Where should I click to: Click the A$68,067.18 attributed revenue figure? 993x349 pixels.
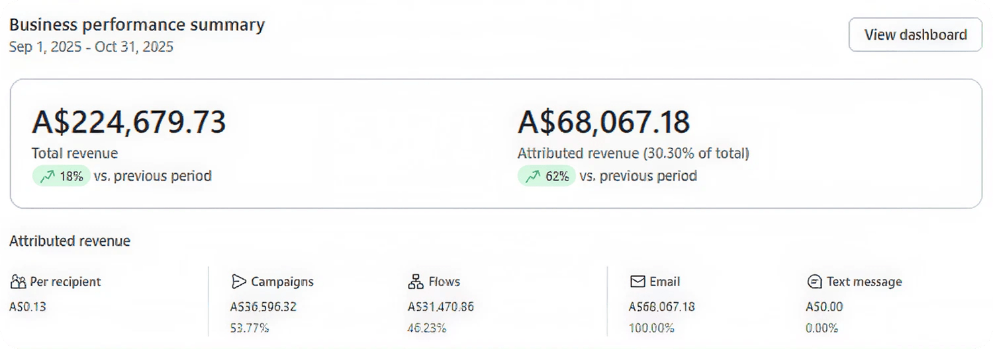[604, 122]
